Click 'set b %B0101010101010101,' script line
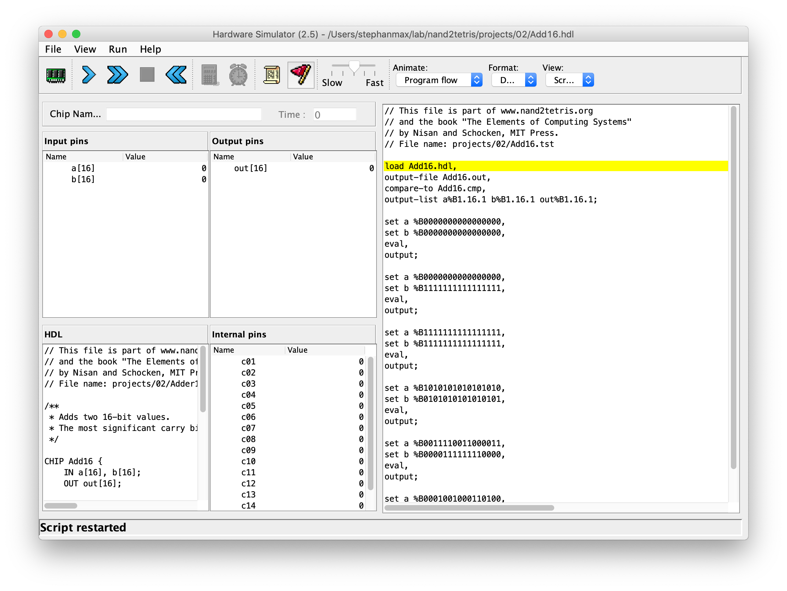The image size is (787, 591). 445,399
